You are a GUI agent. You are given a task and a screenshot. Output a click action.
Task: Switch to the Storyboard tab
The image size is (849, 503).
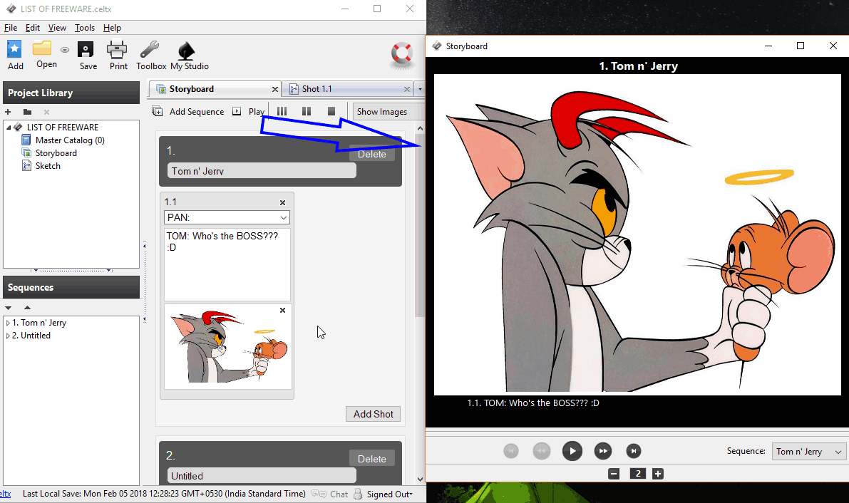tap(215, 89)
